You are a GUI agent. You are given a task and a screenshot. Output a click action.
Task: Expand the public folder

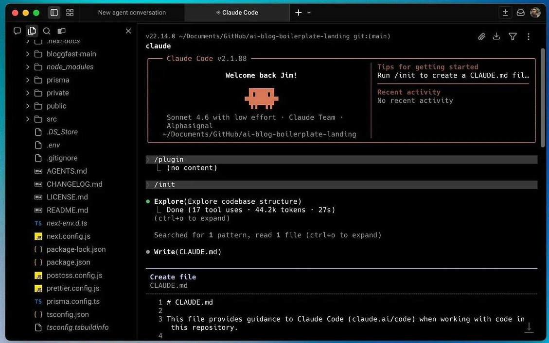tap(28, 106)
